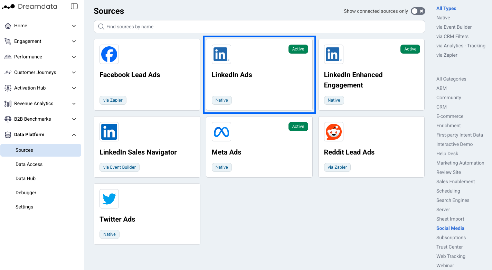This screenshot has height=270, width=492.
Task: Click LinkedIn Sales Navigator logo icon
Action: (109, 132)
